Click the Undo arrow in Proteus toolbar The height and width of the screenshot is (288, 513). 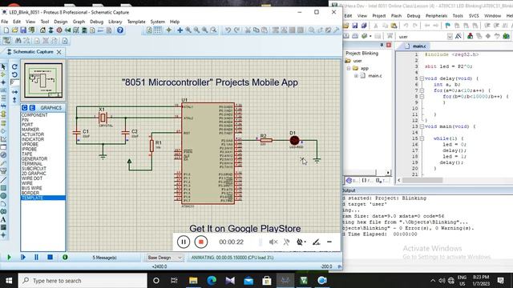228,30
